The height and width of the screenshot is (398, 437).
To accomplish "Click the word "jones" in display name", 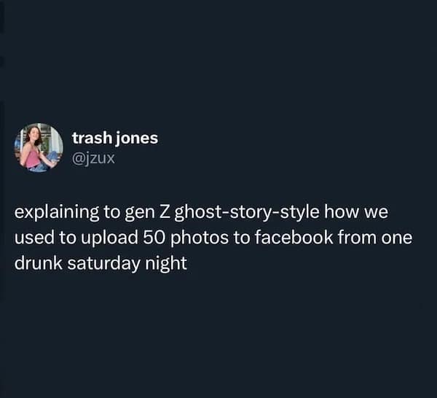I will point(135,138).
